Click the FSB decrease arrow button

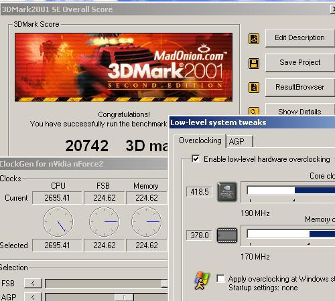point(33,284)
